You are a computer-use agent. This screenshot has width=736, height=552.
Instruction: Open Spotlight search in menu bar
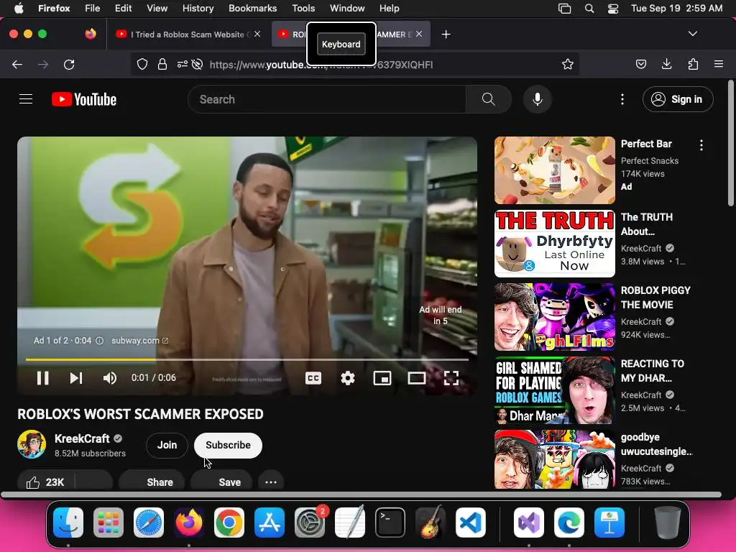pyautogui.click(x=589, y=9)
